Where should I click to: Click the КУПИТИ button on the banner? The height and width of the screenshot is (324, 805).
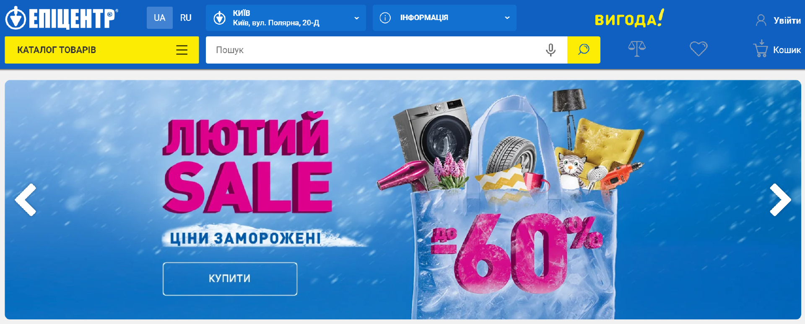click(x=230, y=279)
